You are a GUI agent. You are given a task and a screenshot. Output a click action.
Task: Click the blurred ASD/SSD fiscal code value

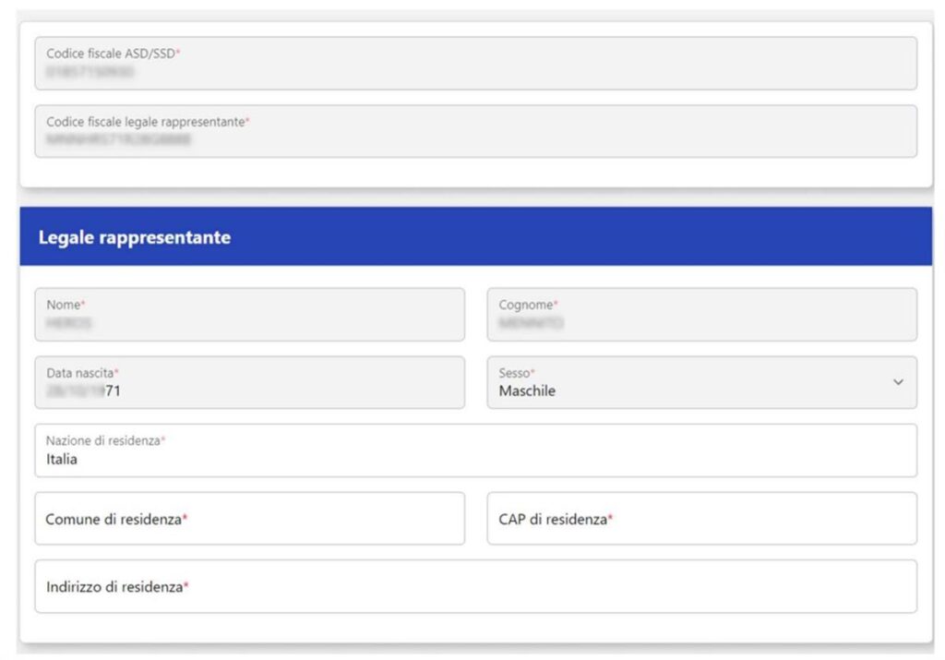click(x=90, y=72)
